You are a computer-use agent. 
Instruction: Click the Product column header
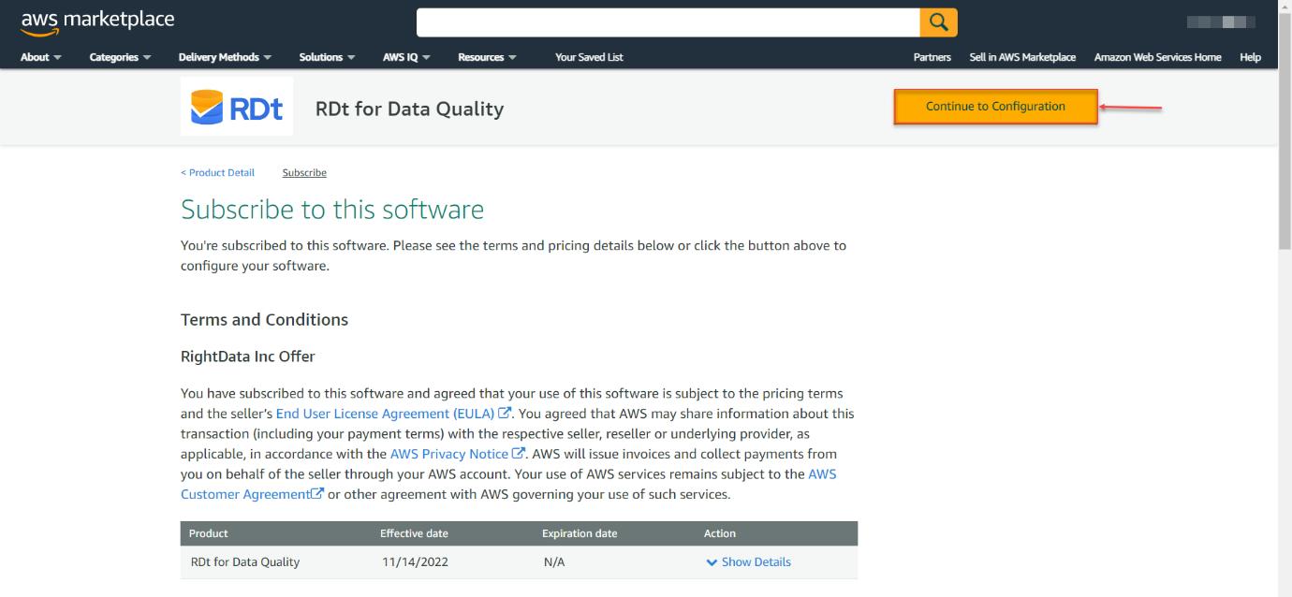click(209, 533)
